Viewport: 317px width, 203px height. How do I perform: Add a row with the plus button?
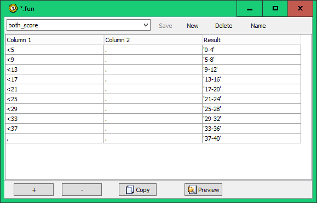pyautogui.click(x=34, y=190)
